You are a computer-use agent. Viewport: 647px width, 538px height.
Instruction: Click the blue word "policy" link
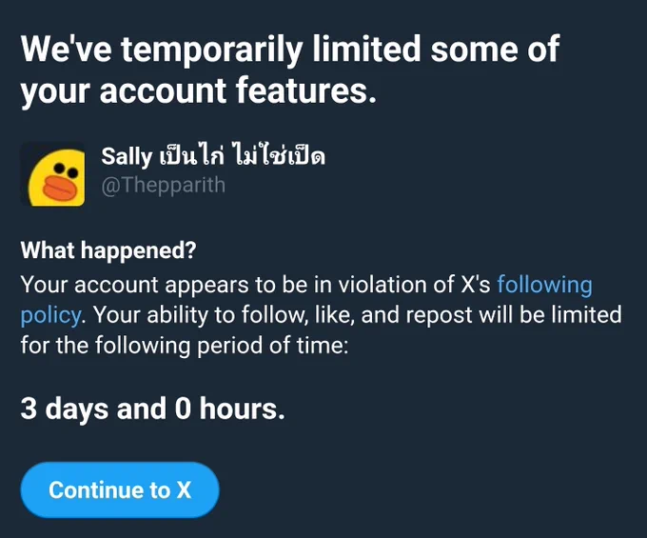(x=50, y=316)
